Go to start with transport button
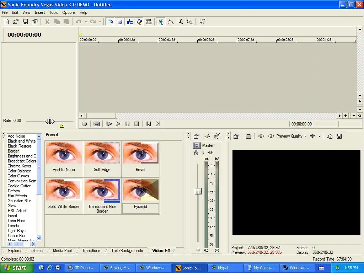The image size is (364, 273). 149,124
